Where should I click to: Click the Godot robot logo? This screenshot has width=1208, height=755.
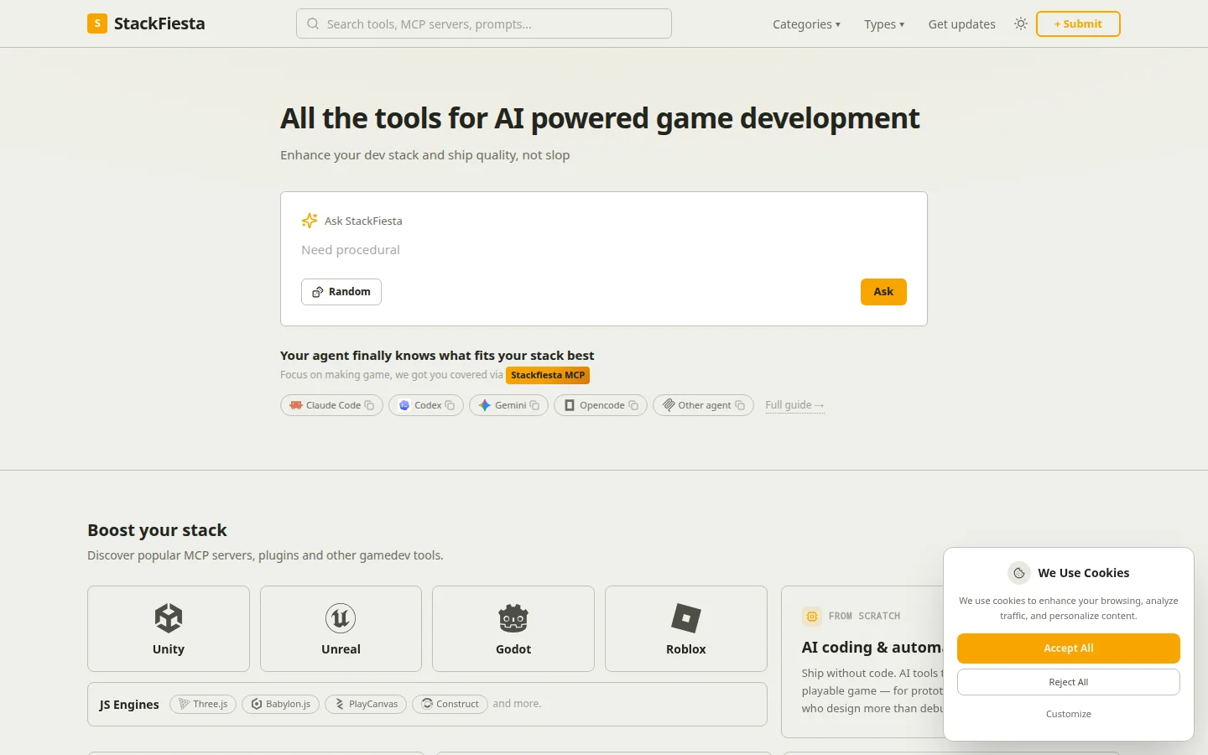[x=513, y=618]
